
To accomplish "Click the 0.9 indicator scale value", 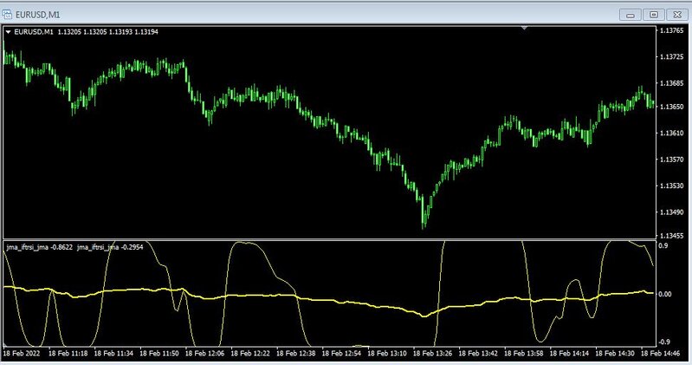I will [663, 245].
